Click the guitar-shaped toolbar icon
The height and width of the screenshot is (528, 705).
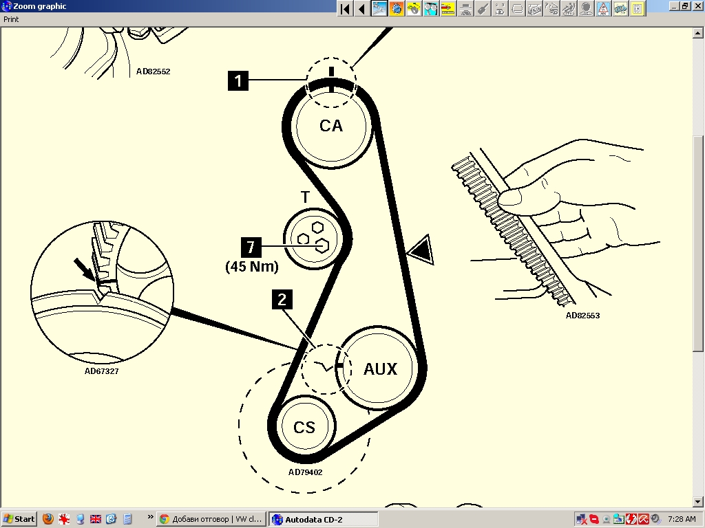483,8
